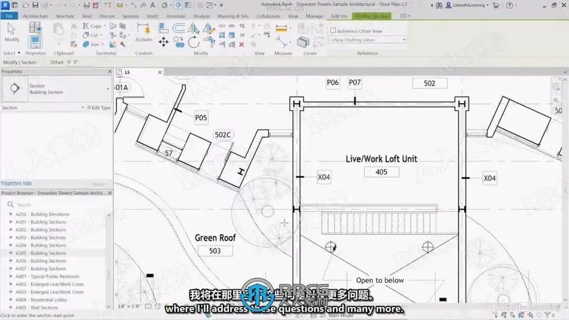569x320 pixels.
Task: Open the LinkedInLearning account dropdown
Action: pos(487,5)
